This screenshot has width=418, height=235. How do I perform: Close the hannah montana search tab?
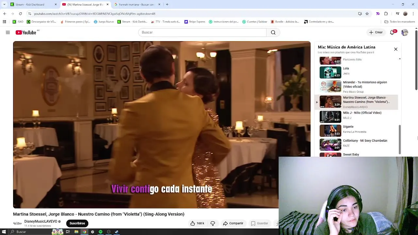click(159, 5)
